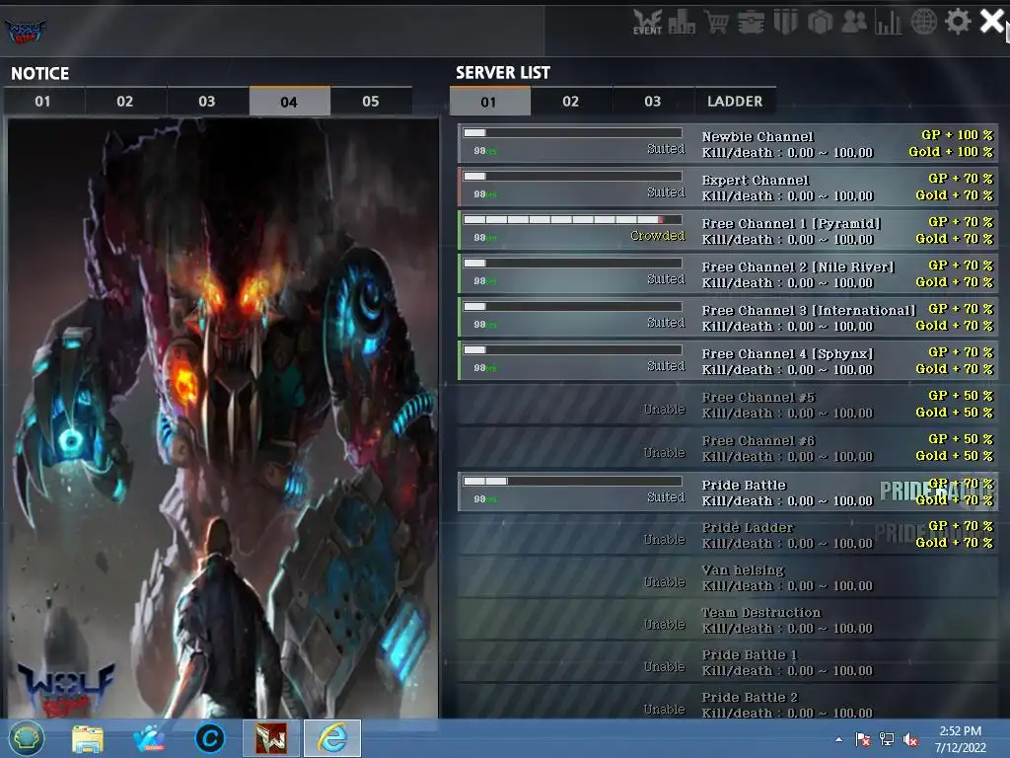Open the statistics bar chart icon

889,23
